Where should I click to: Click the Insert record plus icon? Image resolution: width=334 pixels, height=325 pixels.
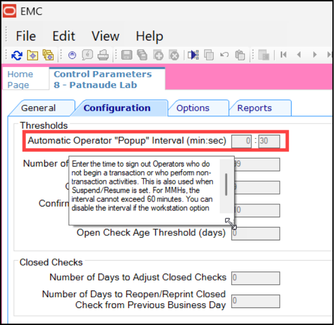(158, 55)
